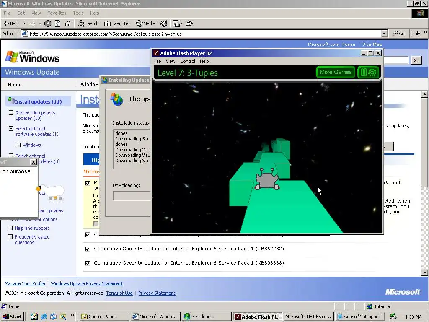The image size is (429, 322).
Task: Print the page using the printer icon
Action: coord(189,23)
